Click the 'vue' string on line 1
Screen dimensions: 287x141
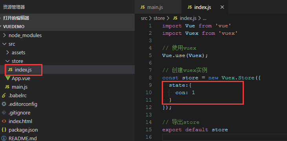(x=223, y=26)
